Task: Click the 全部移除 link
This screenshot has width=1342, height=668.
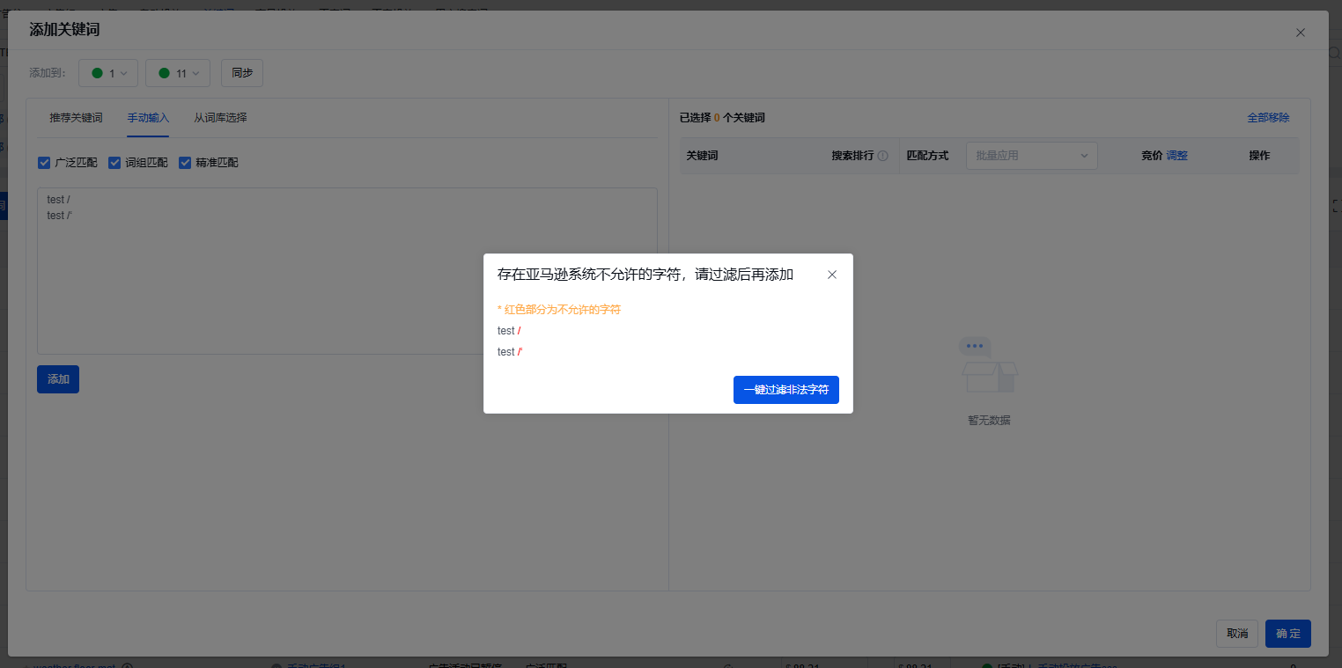Action: [x=1268, y=118]
